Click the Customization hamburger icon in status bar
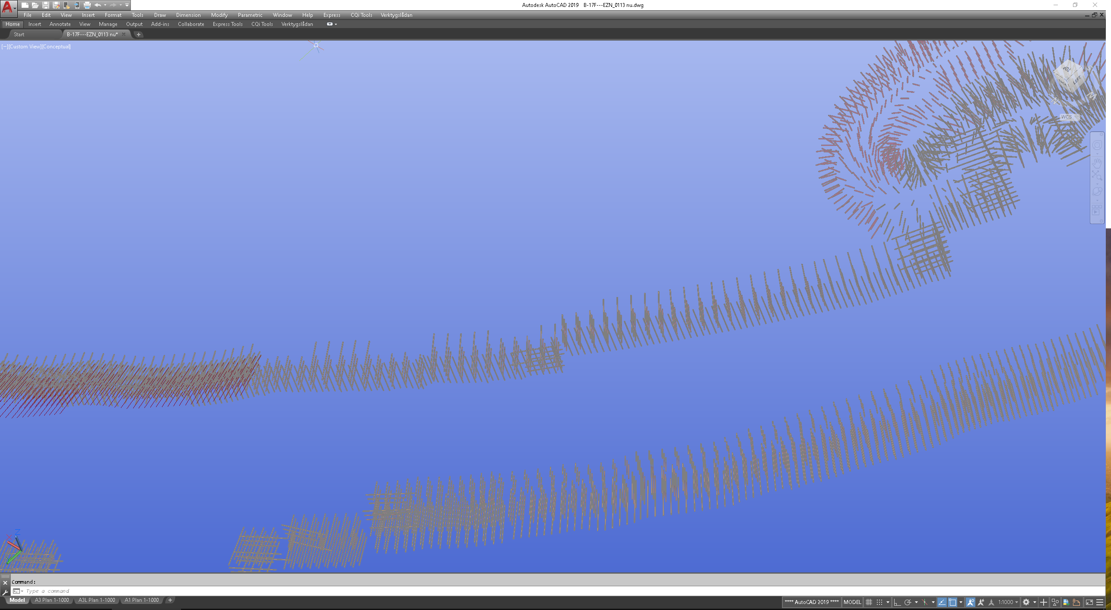This screenshot has width=1111, height=610. pos(1100,602)
